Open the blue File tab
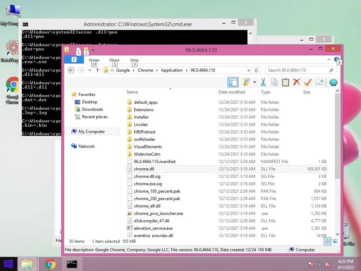 point(74,59)
